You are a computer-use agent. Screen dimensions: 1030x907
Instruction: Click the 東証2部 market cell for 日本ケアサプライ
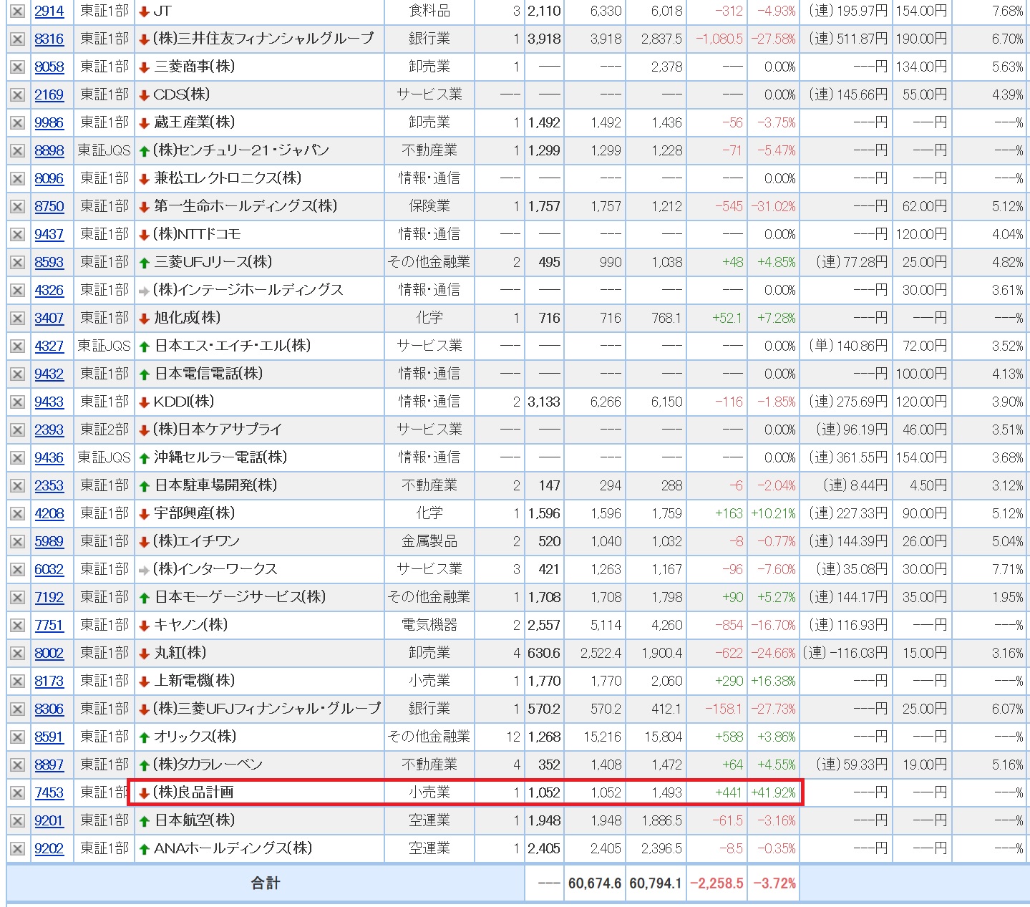tap(105, 430)
